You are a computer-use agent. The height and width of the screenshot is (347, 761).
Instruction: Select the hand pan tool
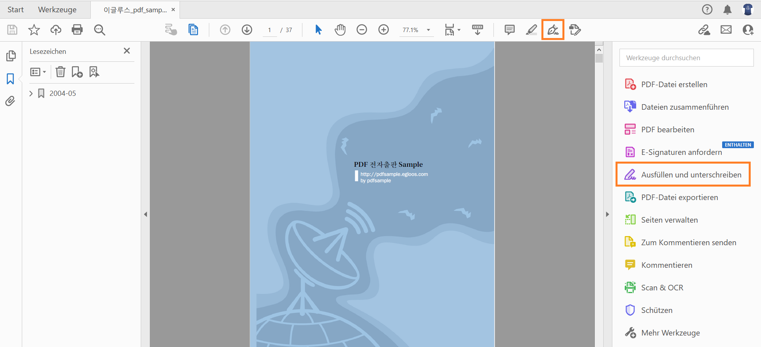[340, 30]
